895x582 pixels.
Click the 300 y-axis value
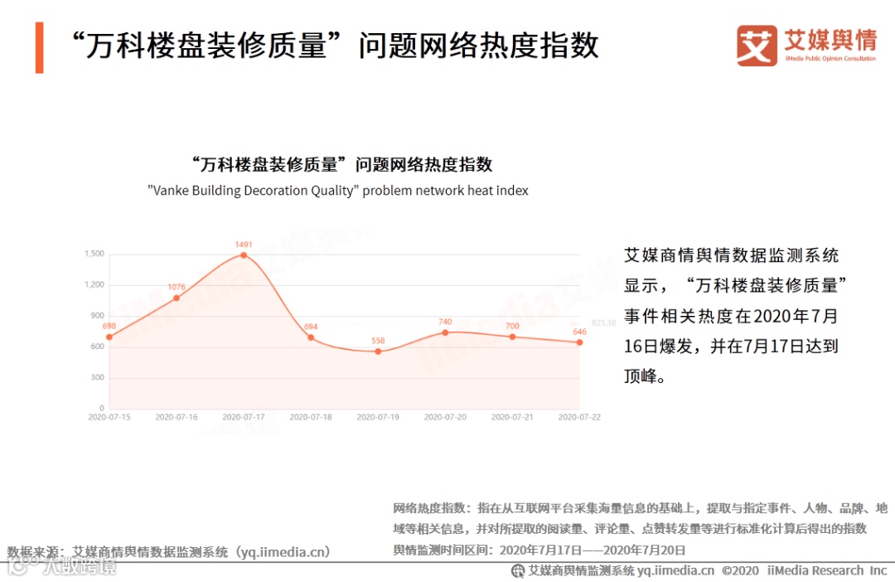(x=97, y=377)
